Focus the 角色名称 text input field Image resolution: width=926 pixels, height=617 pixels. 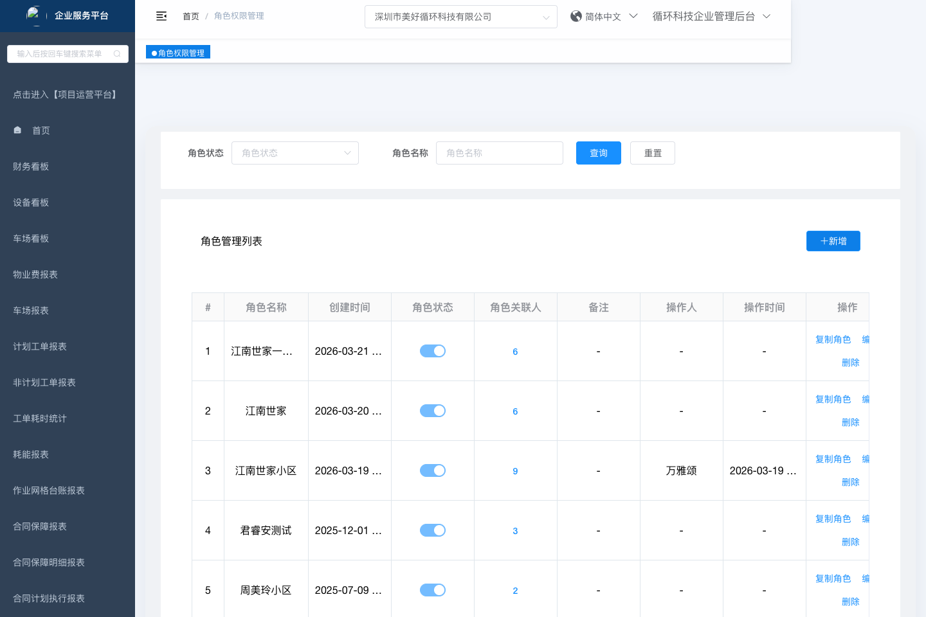pos(499,153)
